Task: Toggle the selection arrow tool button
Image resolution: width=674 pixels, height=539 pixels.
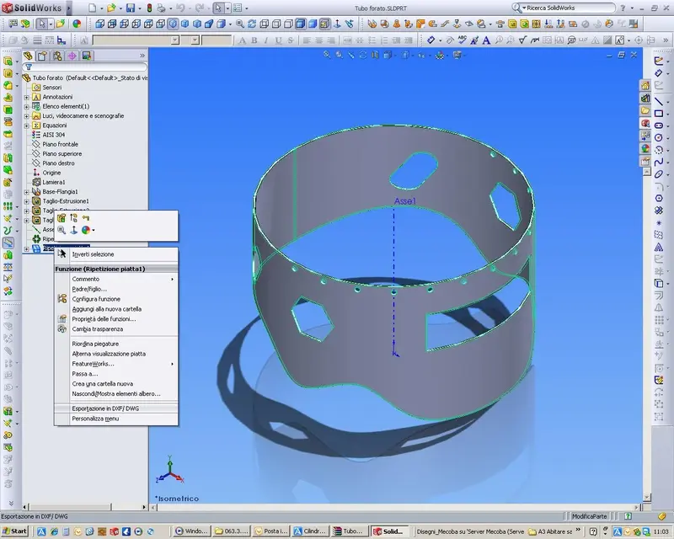Action: (x=219, y=8)
